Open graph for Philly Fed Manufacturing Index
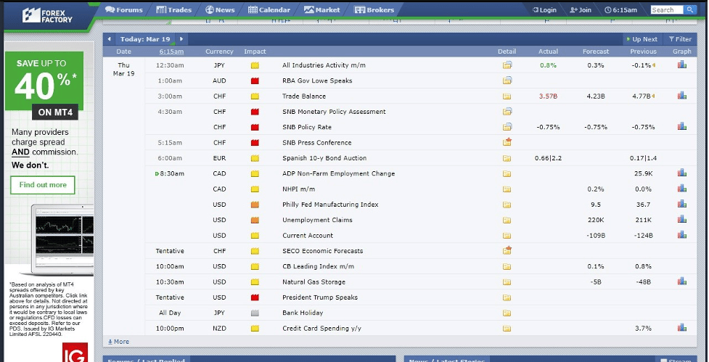The height and width of the screenshot is (362, 709). [681, 205]
